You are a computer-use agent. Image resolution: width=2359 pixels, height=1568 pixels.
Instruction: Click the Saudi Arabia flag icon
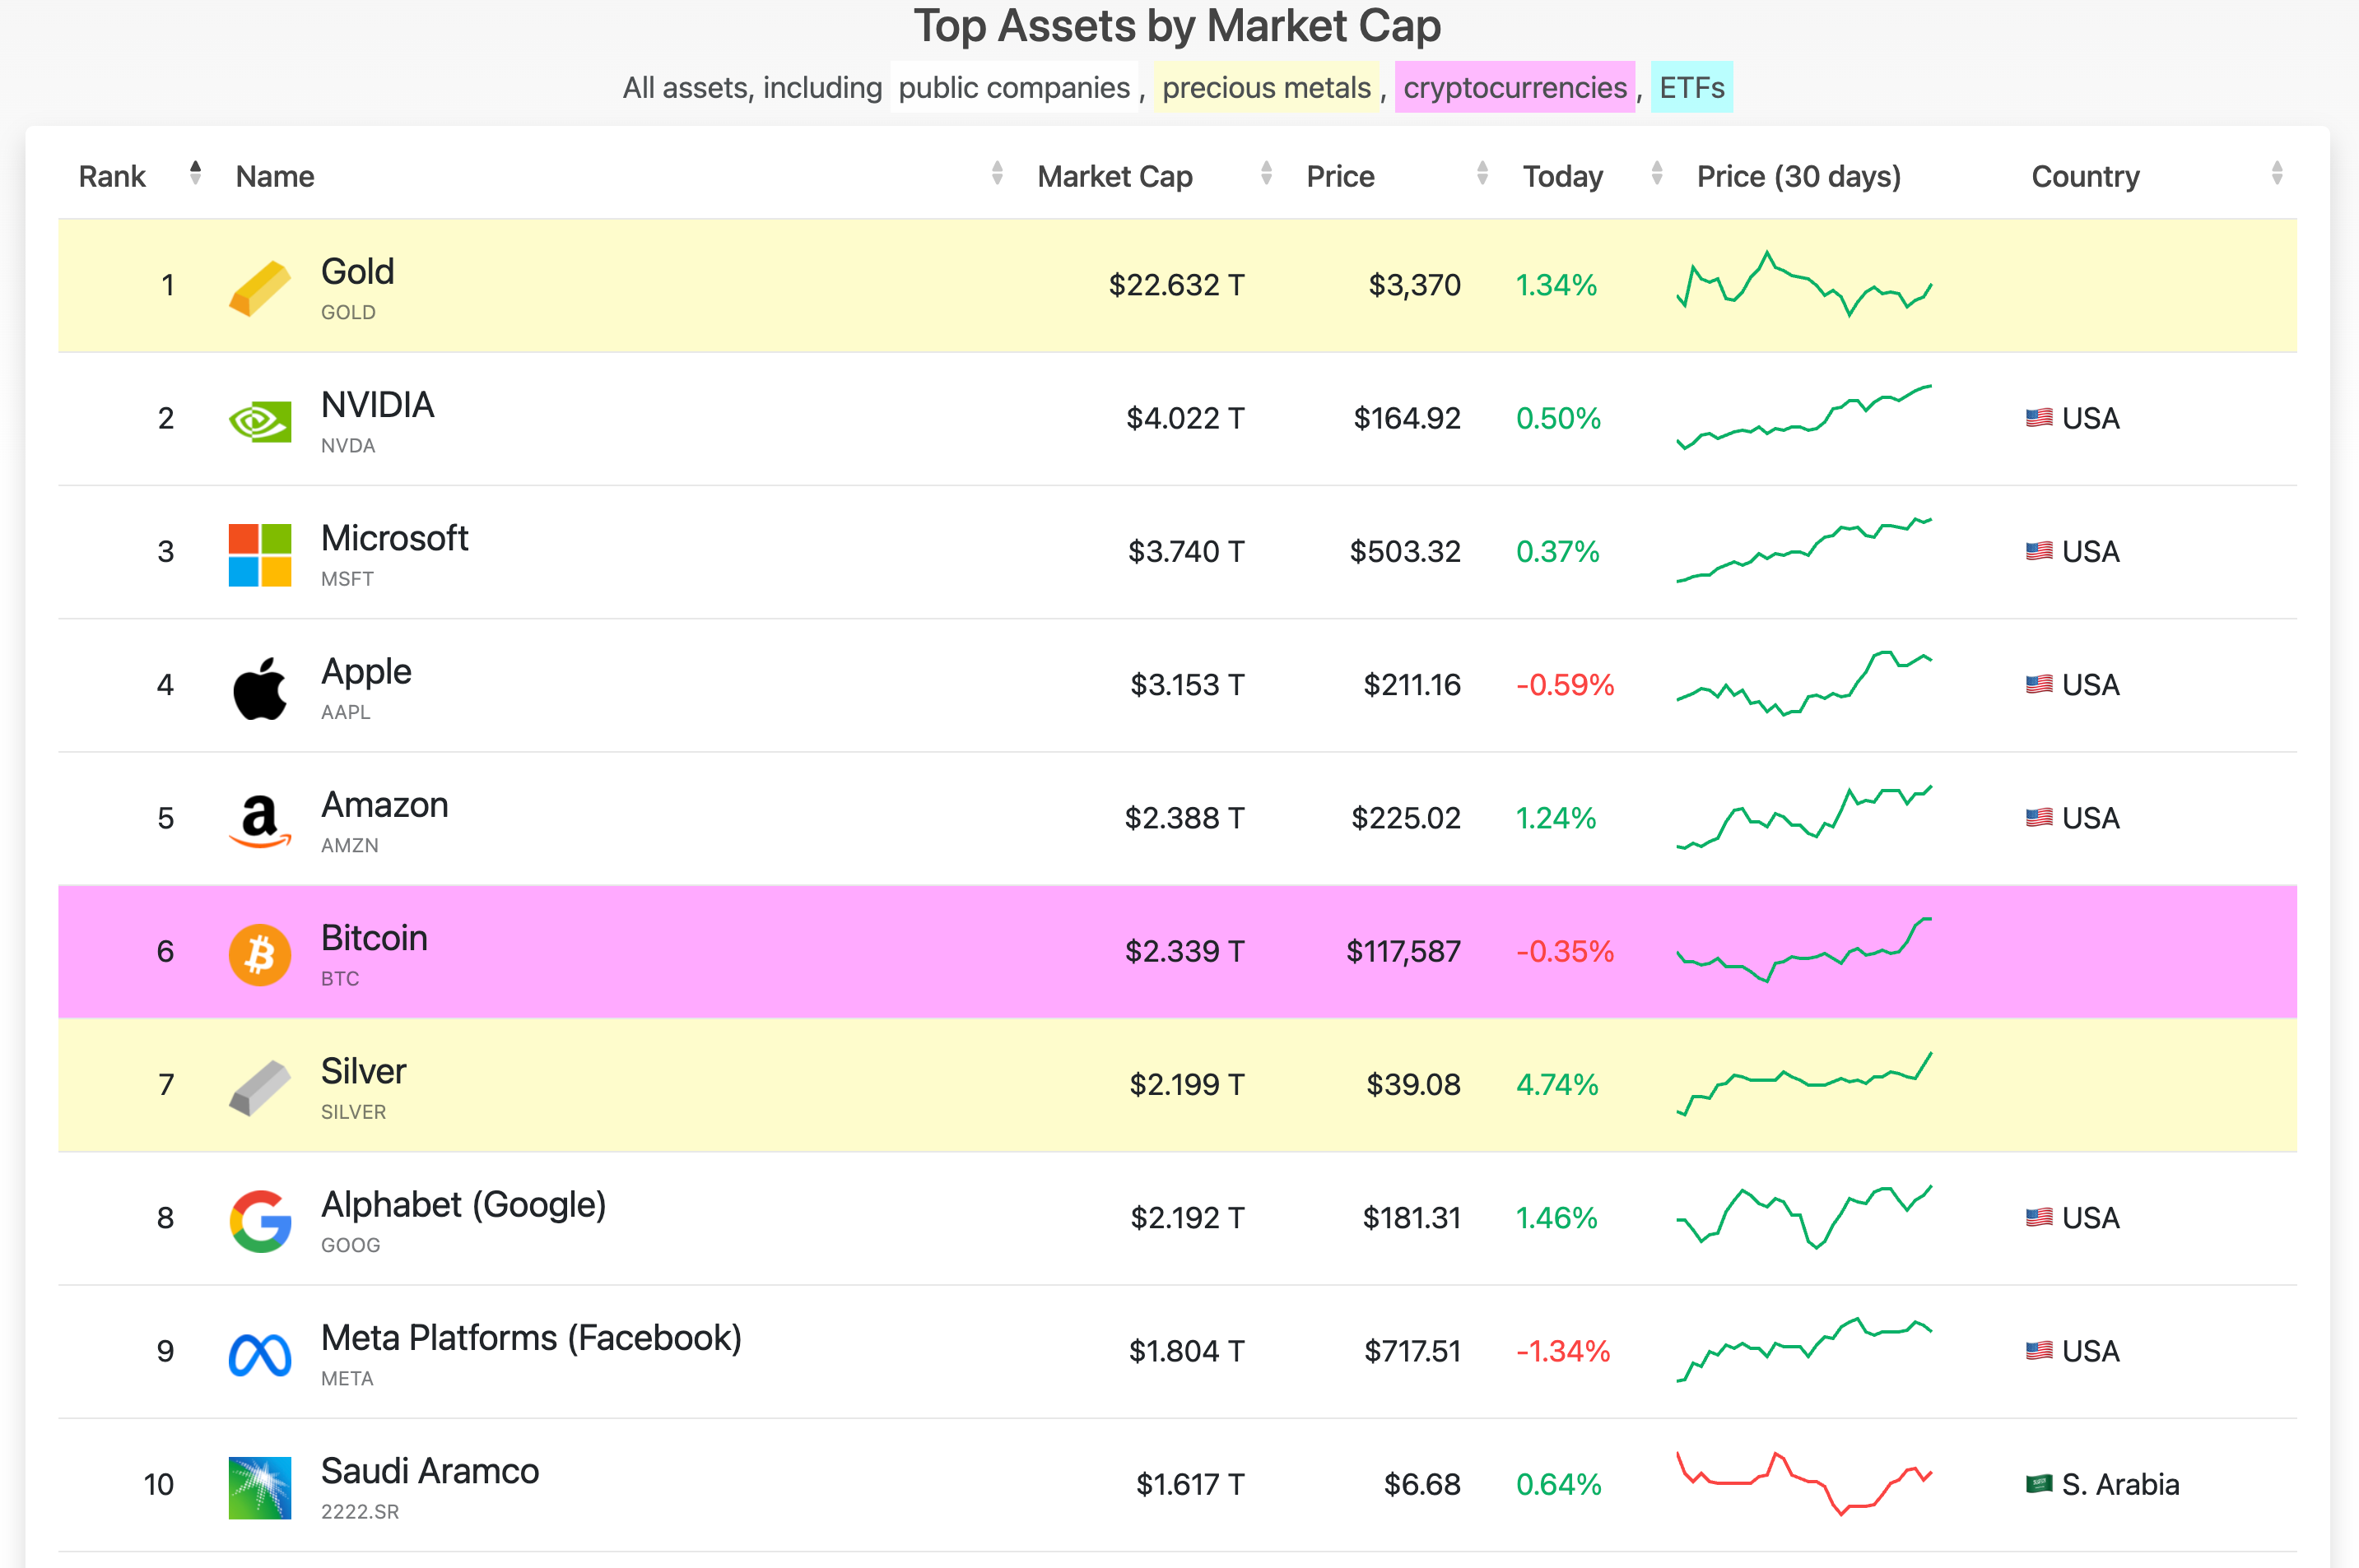pos(2039,1484)
